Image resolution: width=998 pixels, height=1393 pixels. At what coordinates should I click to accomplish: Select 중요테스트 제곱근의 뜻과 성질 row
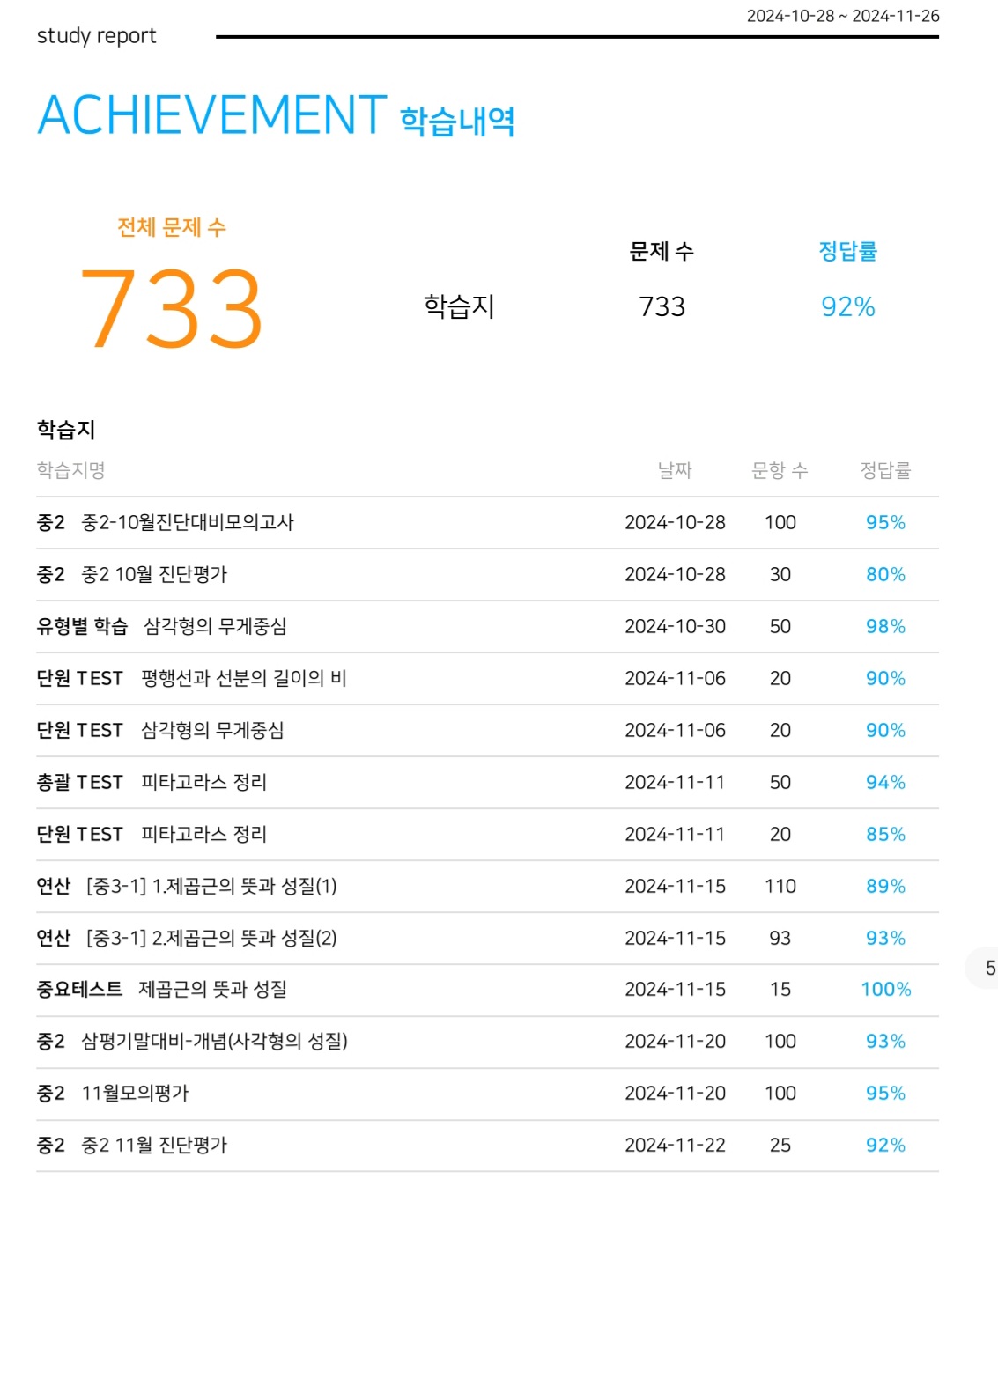tap(487, 990)
